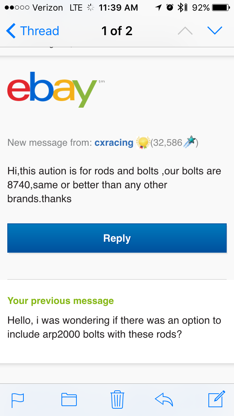Screen dimensions: 234x416
Task: Tap the flag icon in bottom toolbar
Action: (x=18, y=400)
